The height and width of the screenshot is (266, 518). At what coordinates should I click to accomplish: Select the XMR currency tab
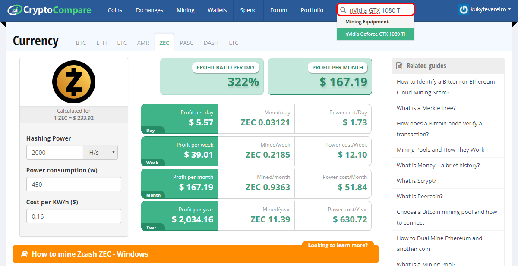(x=143, y=43)
